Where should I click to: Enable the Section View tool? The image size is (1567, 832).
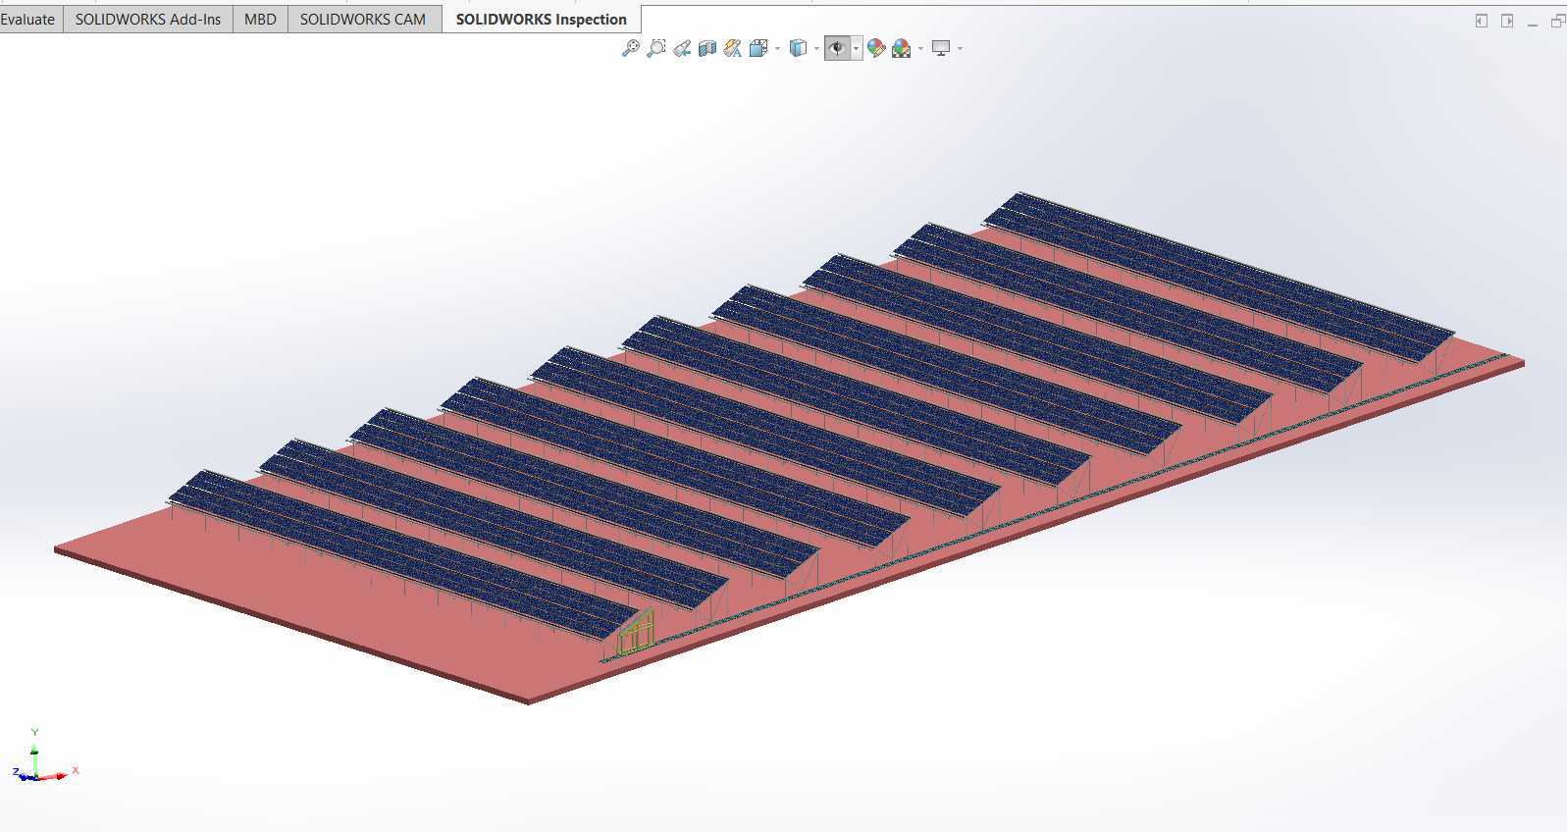[x=707, y=48]
